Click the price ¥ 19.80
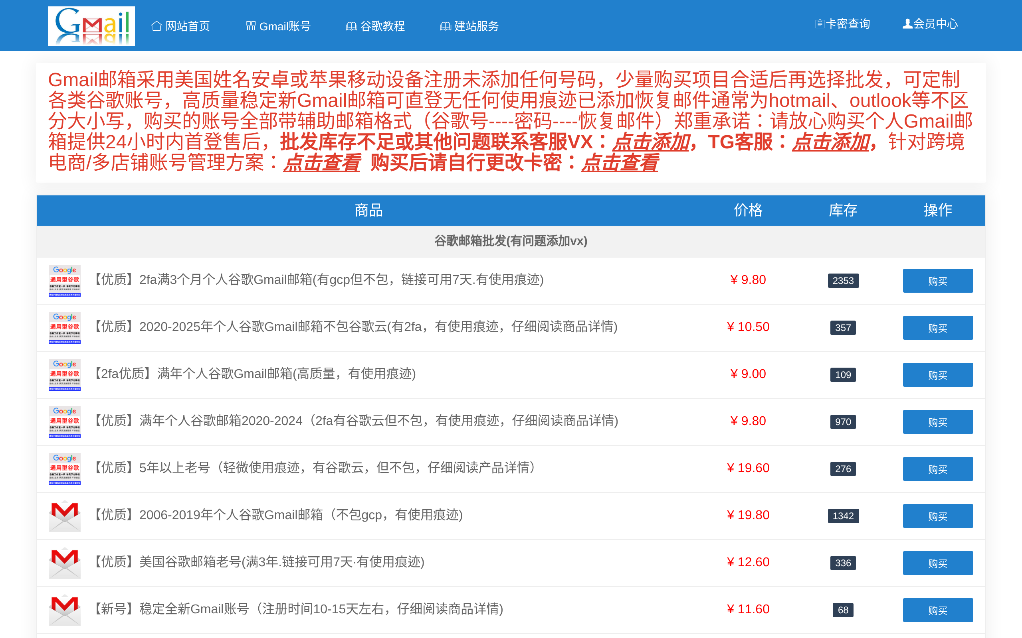 click(x=748, y=515)
